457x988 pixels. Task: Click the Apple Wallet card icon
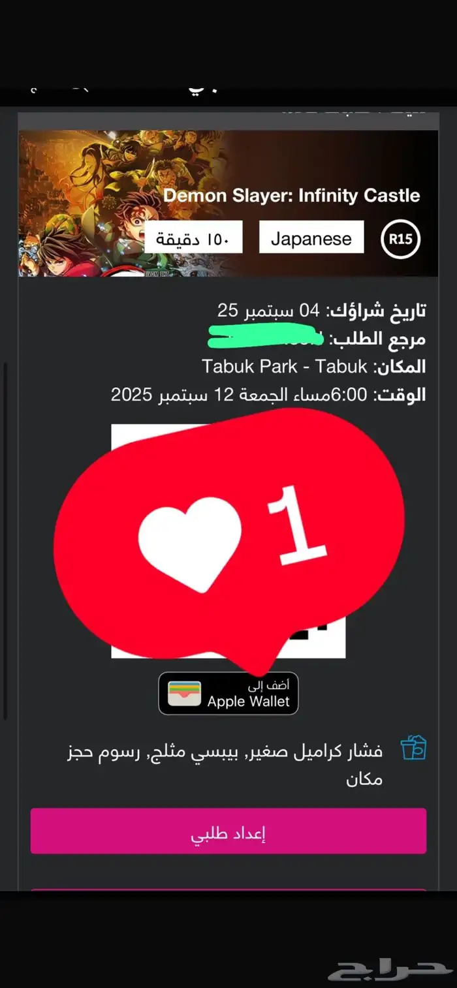[184, 693]
